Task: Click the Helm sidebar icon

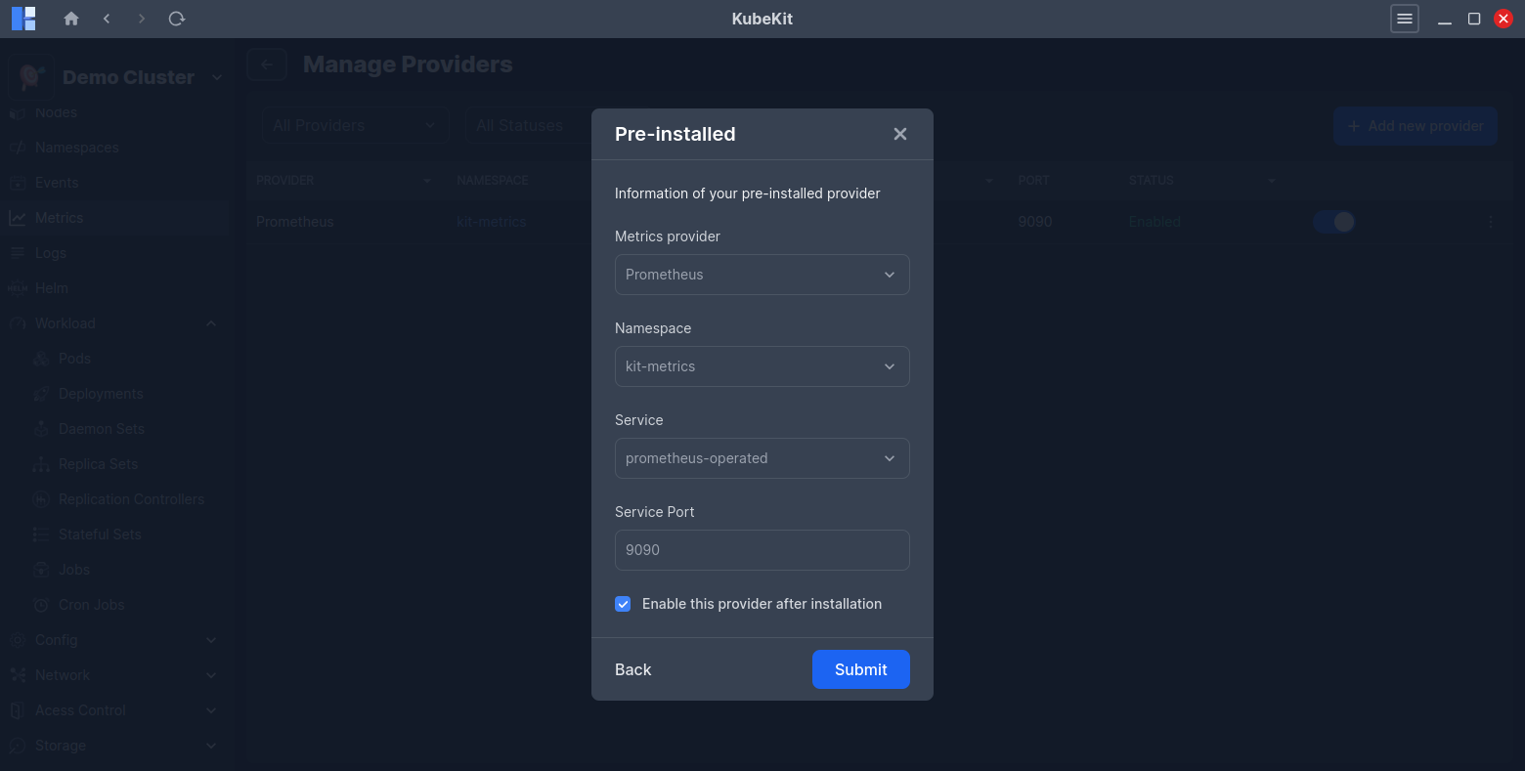Action: tap(18, 287)
